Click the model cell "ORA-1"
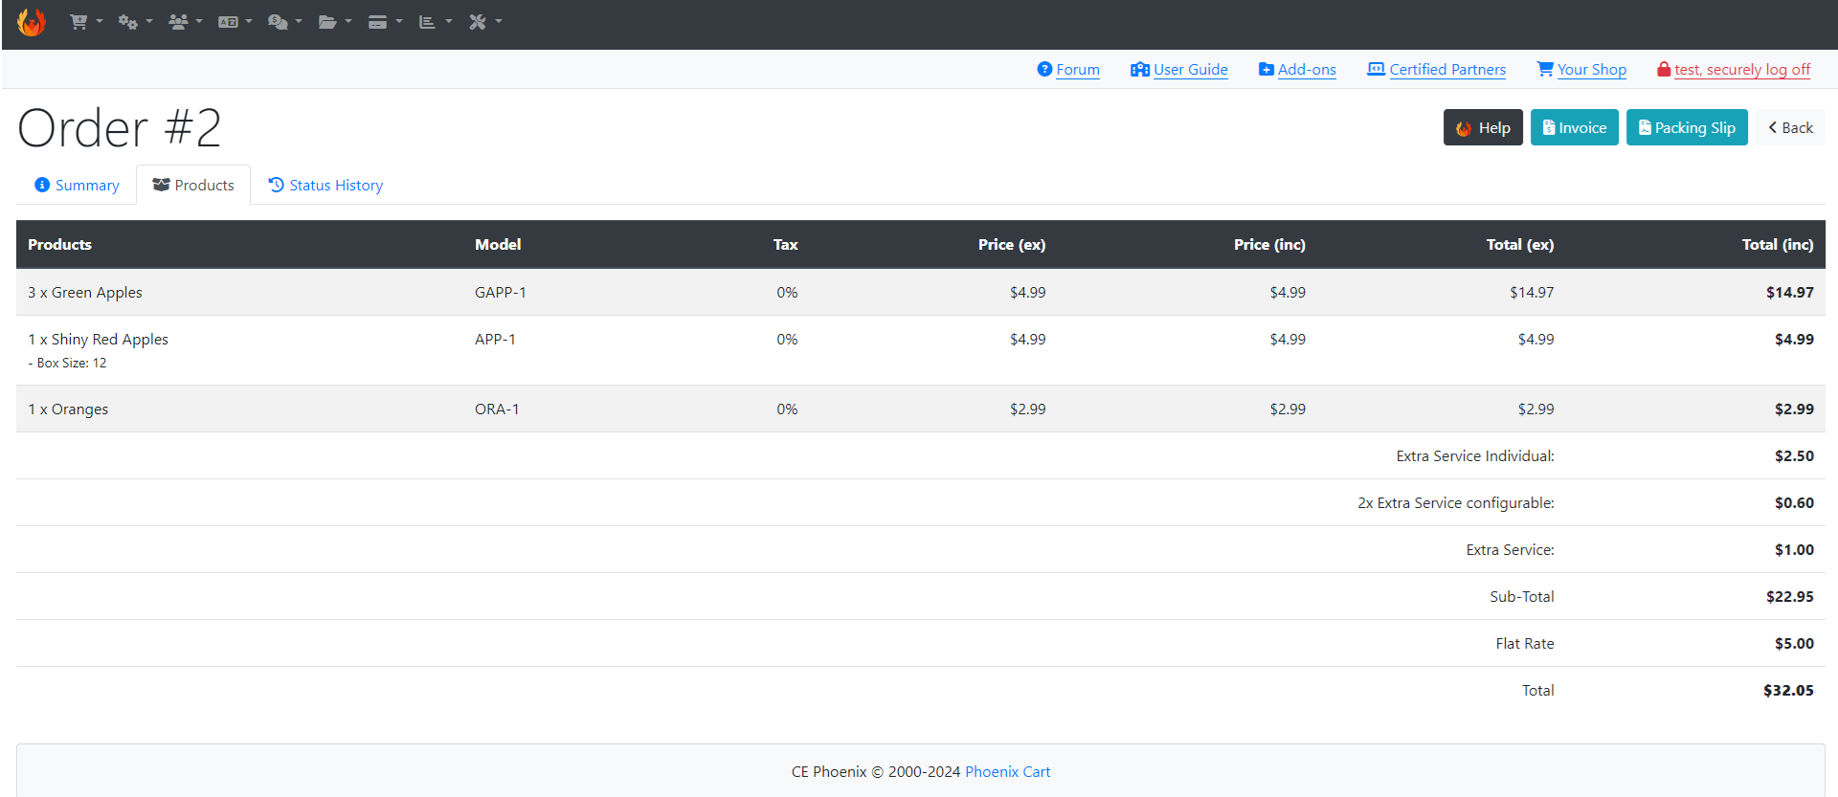This screenshot has height=797, width=1838. pyautogui.click(x=497, y=409)
